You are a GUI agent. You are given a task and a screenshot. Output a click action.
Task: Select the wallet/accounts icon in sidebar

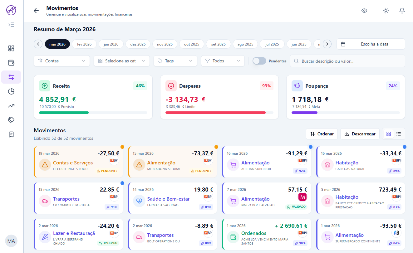11,63
